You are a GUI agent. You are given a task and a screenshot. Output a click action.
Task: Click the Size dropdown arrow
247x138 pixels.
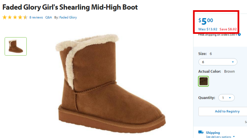tap(233, 62)
